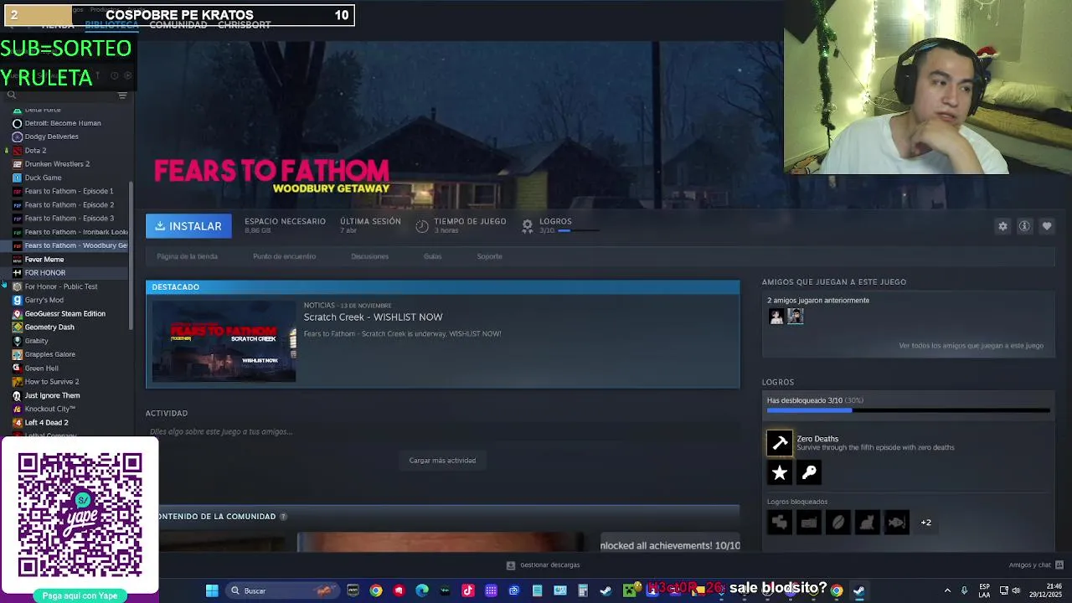
Task: Select Fears to Fathom - Ironbark Lookout
Action: click(70, 232)
